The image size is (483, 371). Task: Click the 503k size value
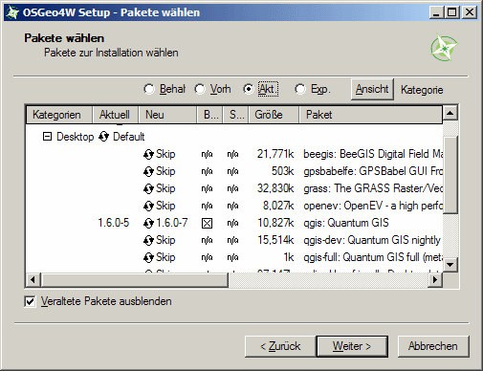pyautogui.click(x=282, y=171)
